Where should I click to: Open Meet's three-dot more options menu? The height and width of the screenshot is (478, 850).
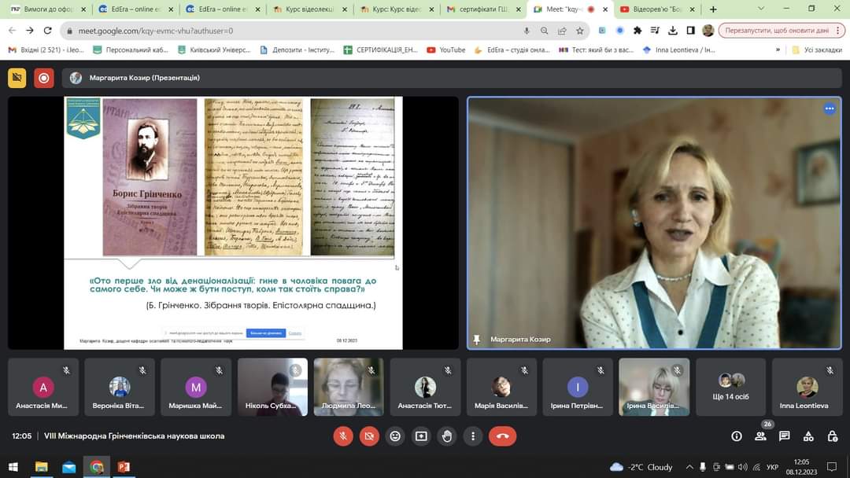tap(473, 436)
